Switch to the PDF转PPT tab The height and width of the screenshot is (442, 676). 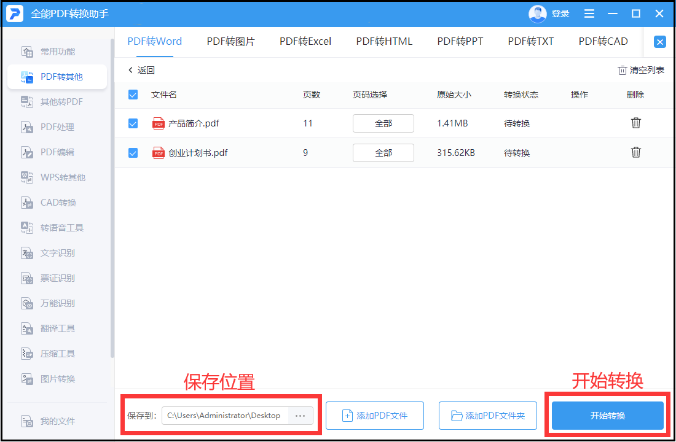[x=460, y=41]
